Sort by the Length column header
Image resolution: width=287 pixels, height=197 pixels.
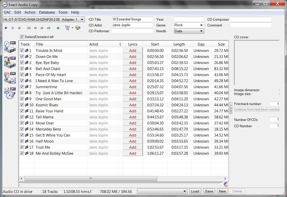pyautogui.click(x=179, y=44)
